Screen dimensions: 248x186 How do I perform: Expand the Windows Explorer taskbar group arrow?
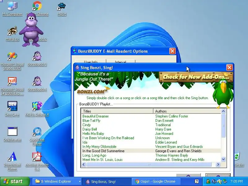(80, 181)
